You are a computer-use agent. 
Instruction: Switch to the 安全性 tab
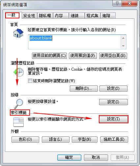29,16
